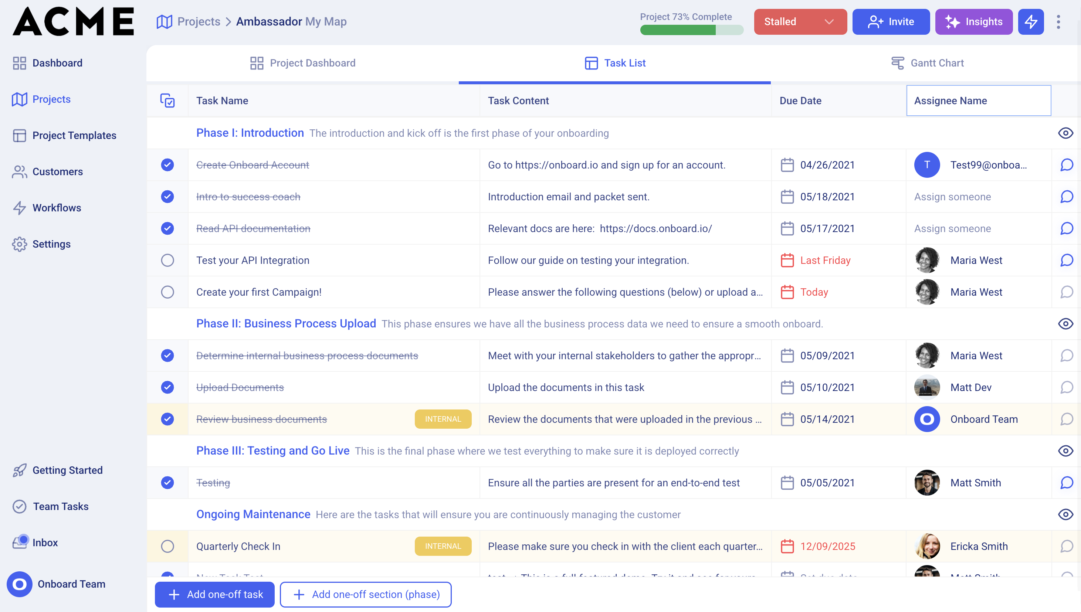Image resolution: width=1081 pixels, height=612 pixels.
Task: Click the lightning bolt quick actions icon
Action: [x=1031, y=21]
